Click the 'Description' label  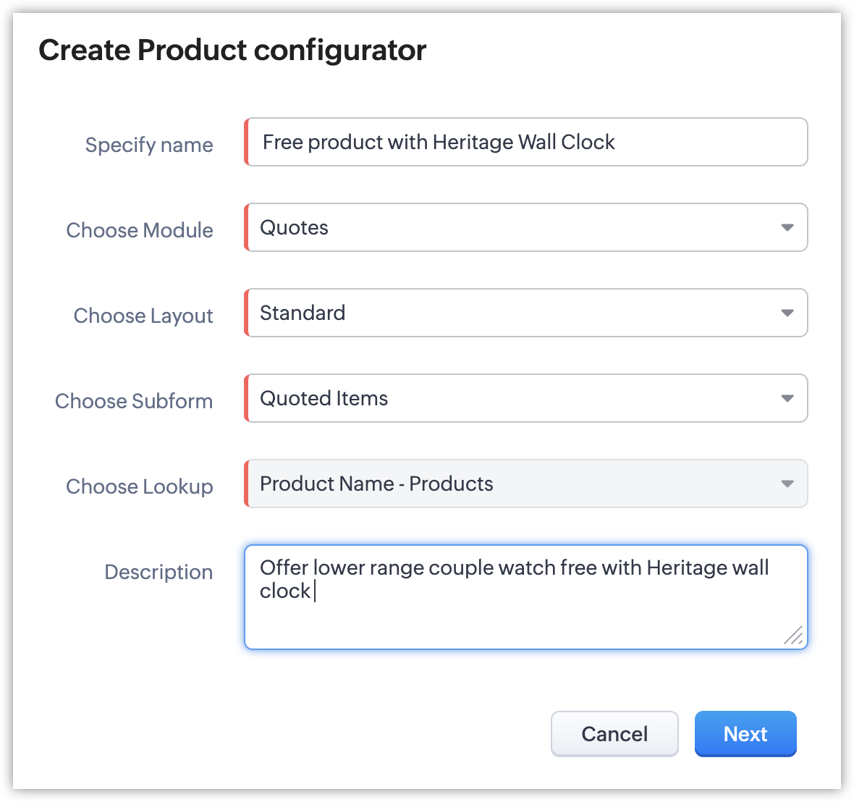point(158,572)
